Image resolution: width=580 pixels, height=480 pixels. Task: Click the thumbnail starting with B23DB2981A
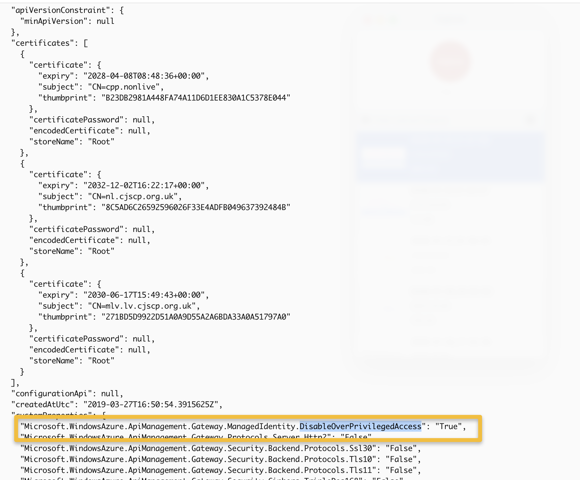pyautogui.click(x=196, y=98)
